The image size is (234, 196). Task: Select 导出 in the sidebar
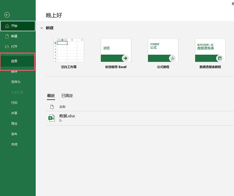[x=18, y=123]
